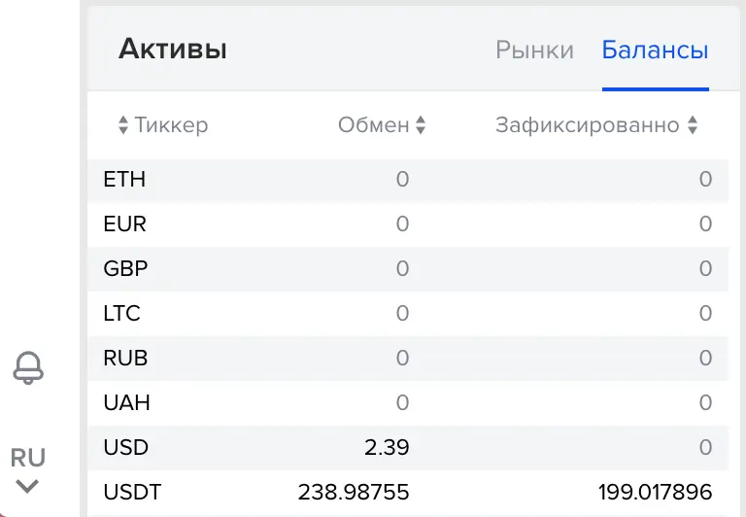This screenshot has height=517, width=746.
Task: Click the UAH ticker row
Action: pyautogui.click(x=126, y=402)
